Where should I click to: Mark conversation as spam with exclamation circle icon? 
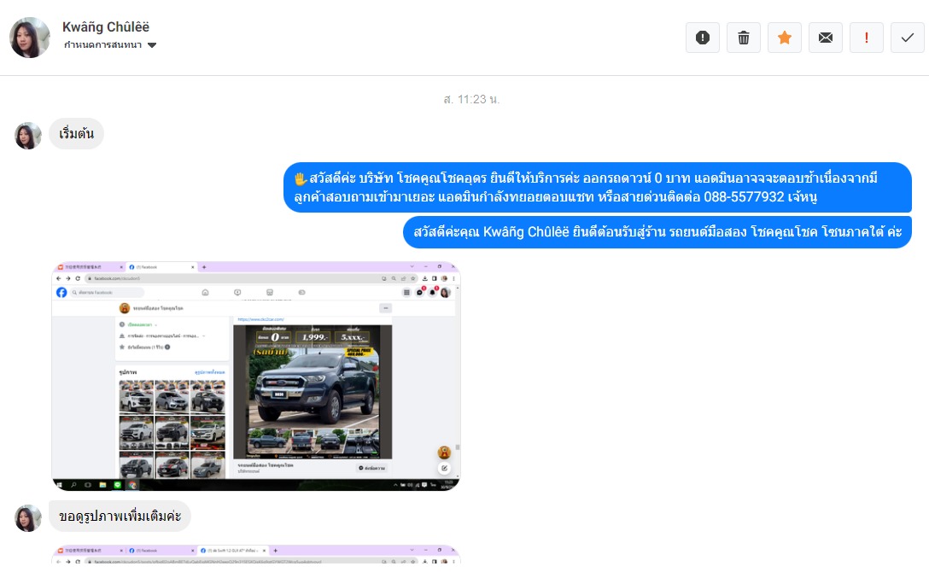click(703, 38)
